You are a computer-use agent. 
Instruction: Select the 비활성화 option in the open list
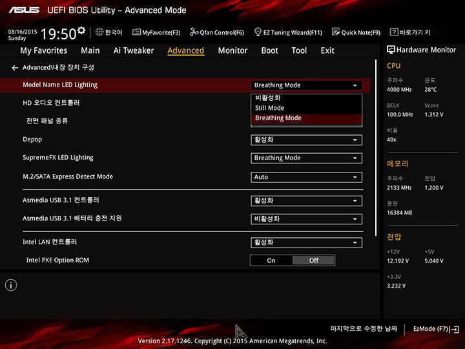click(306, 98)
